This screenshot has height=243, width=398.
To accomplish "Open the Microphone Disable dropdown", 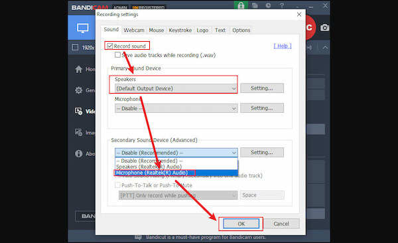I will click(176, 108).
